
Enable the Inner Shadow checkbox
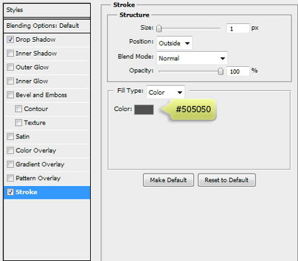coord(10,54)
